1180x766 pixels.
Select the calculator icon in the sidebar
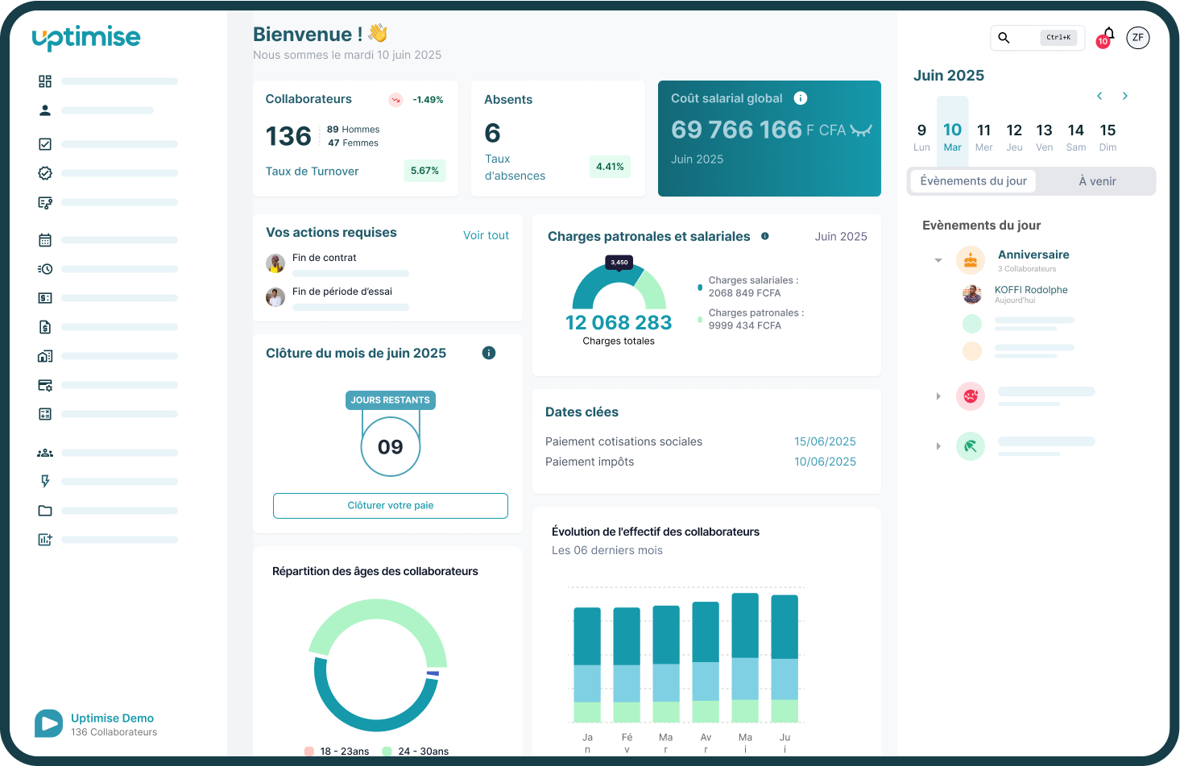pos(45,413)
